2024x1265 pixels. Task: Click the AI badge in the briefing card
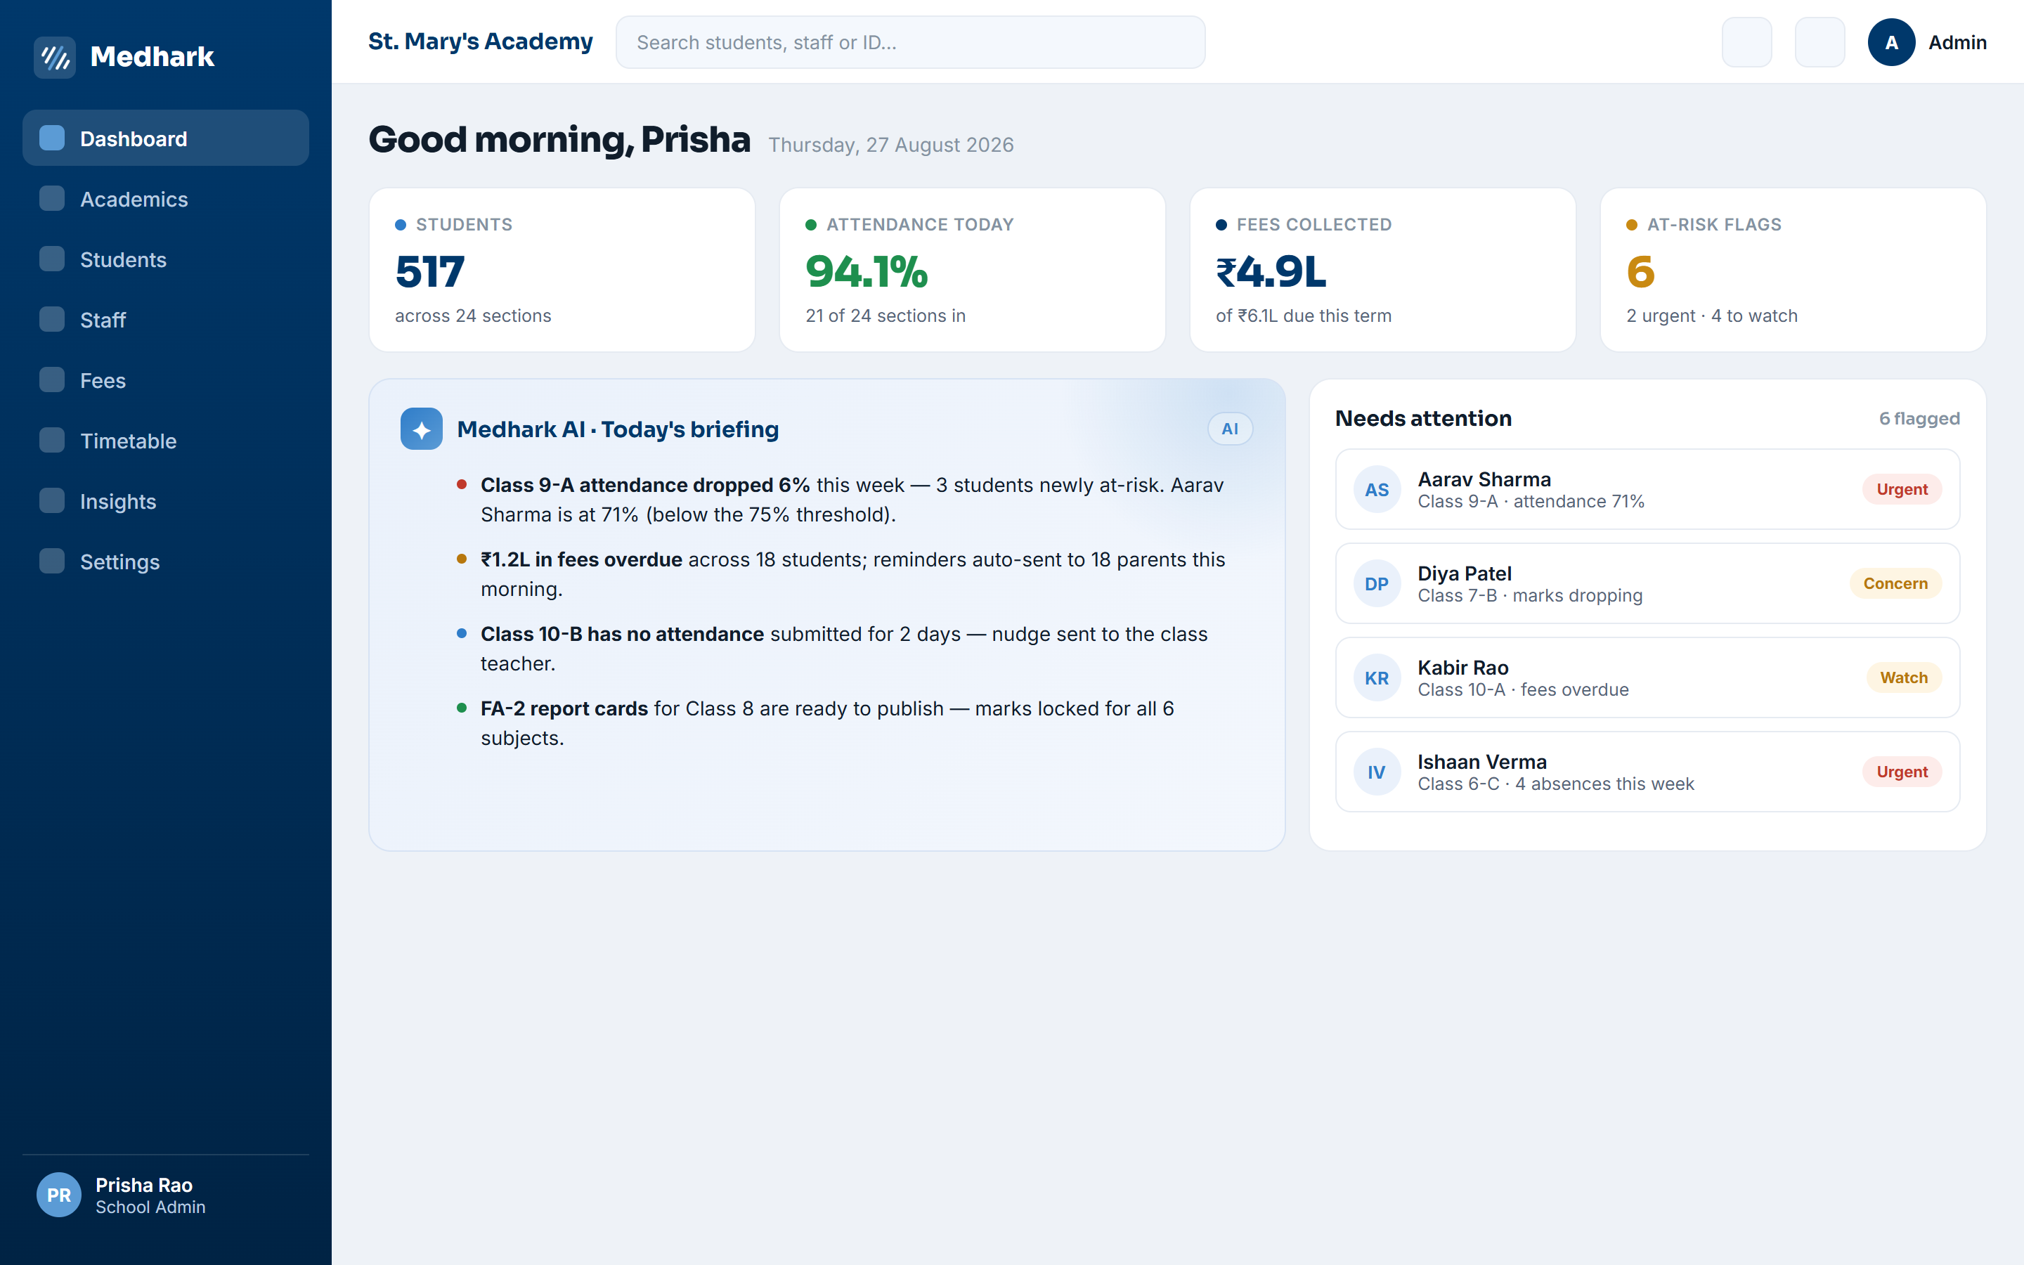tap(1229, 429)
